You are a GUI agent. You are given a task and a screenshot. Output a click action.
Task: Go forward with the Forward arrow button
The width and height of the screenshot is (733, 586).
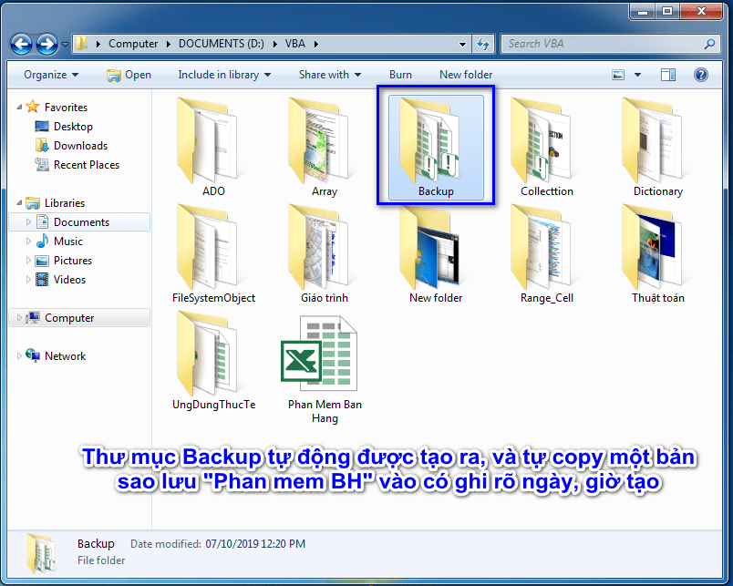(47, 45)
